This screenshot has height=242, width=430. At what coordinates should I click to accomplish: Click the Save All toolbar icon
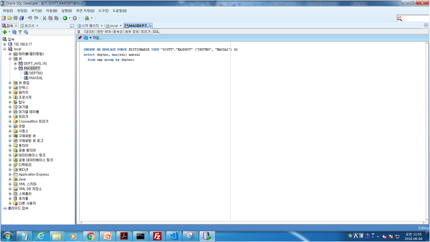coord(21,18)
